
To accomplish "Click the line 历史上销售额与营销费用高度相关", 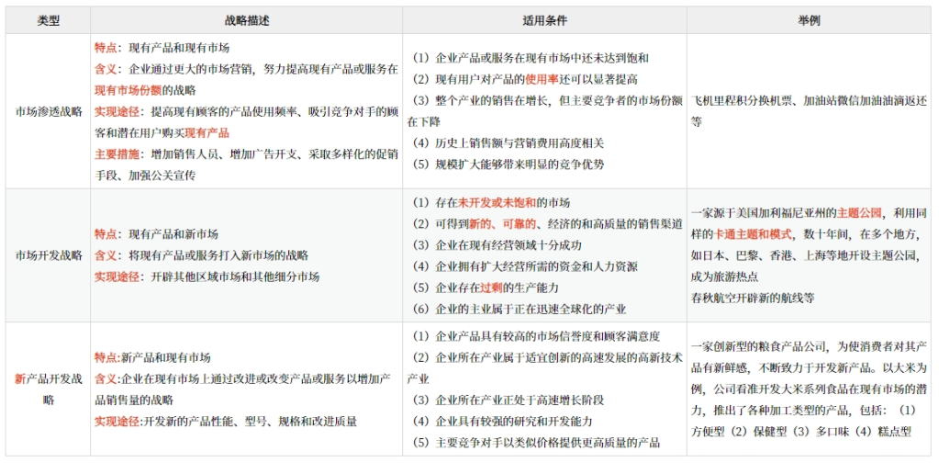I will pos(509,142).
